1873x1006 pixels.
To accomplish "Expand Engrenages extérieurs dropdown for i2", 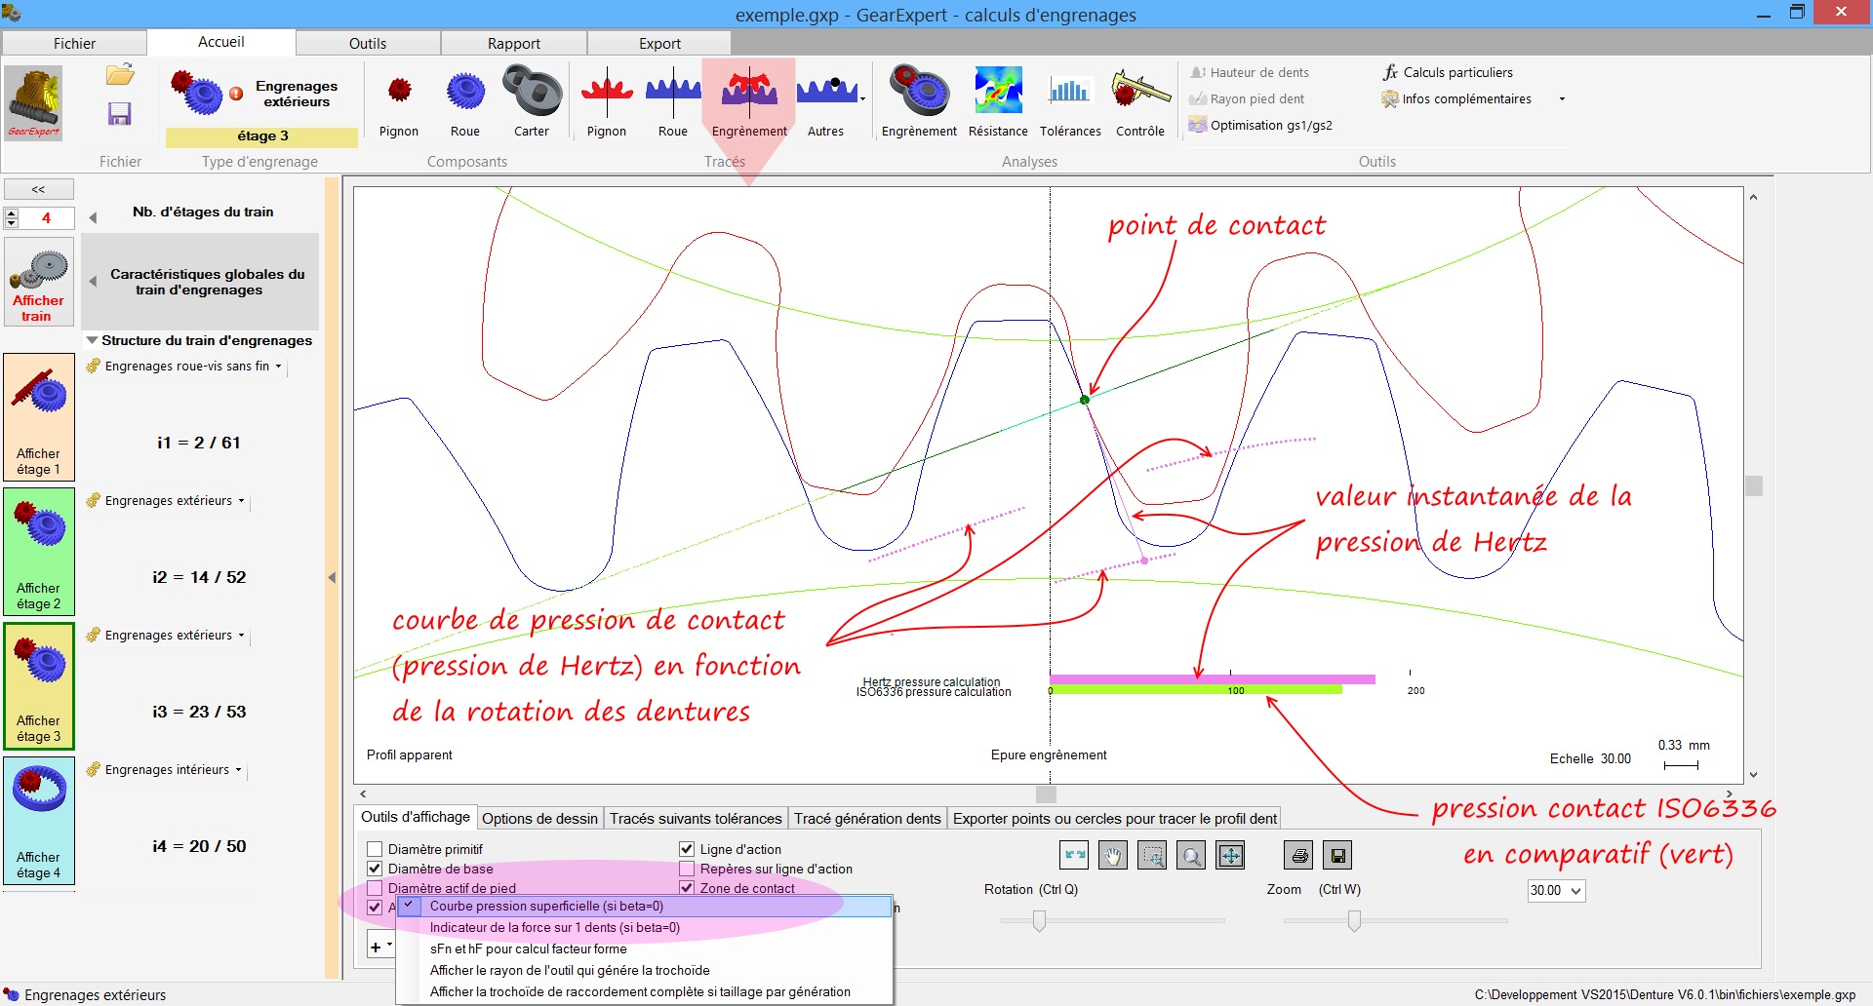I will [241, 501].
